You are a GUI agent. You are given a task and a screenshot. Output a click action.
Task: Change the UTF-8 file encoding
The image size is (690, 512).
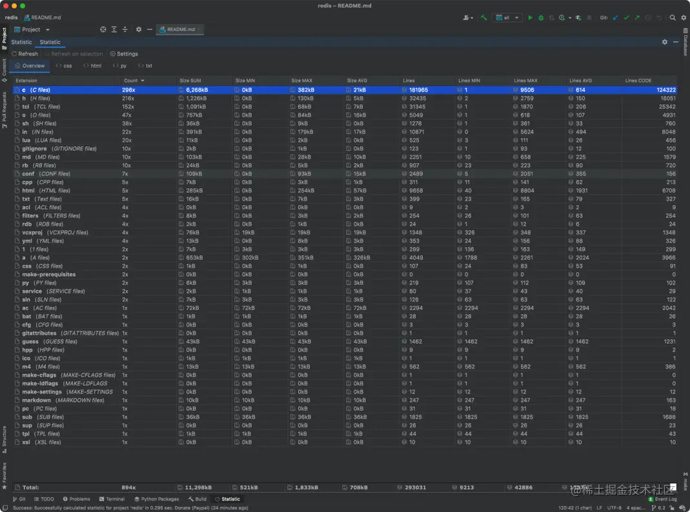614,507
